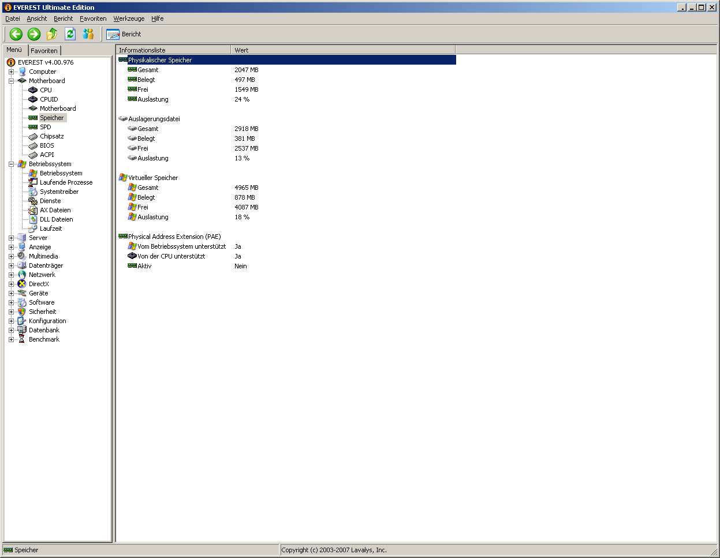720x558 pixels.
Task: Click the ACPI icon in tree
Action: coord(33,155)
